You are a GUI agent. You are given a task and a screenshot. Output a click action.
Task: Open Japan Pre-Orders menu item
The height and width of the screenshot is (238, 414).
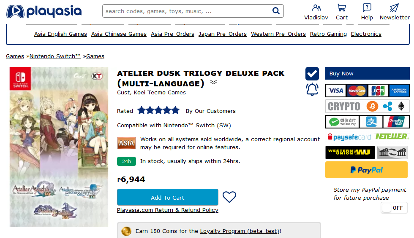[223, 34]
